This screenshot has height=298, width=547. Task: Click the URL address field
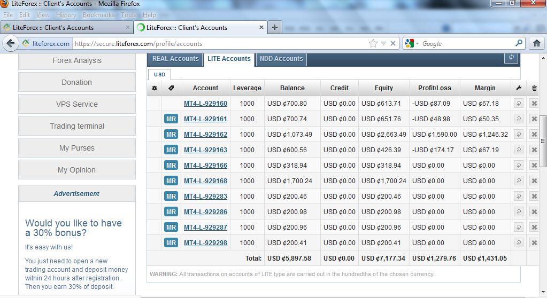coord(220,44)
